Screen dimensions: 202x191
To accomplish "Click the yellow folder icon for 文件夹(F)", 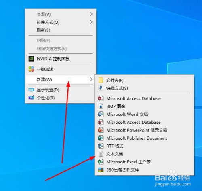I will coord(101,80).
